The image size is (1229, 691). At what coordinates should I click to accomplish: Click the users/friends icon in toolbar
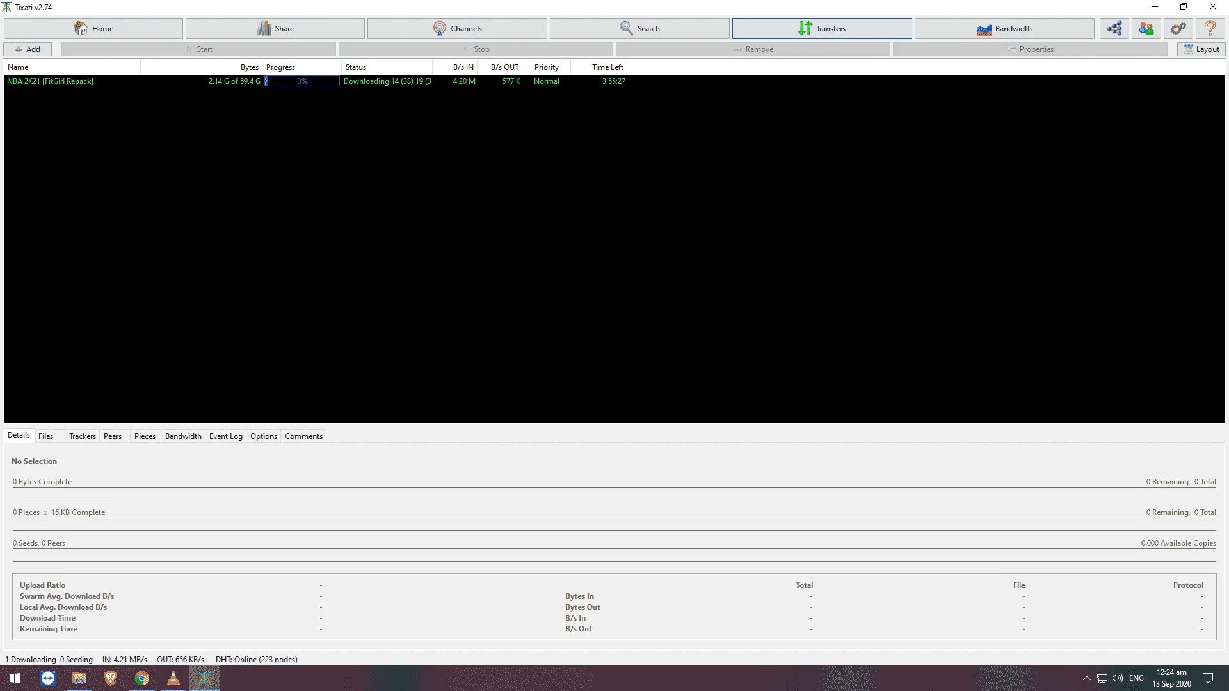tap(1146, 28)
